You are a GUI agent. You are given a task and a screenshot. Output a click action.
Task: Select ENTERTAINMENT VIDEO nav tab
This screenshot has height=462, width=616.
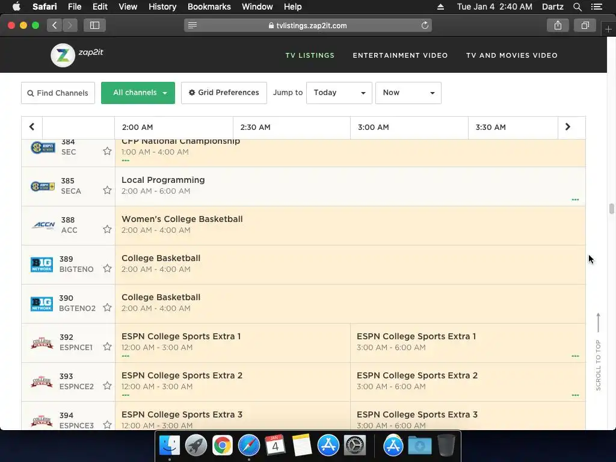tap(400, 55)
